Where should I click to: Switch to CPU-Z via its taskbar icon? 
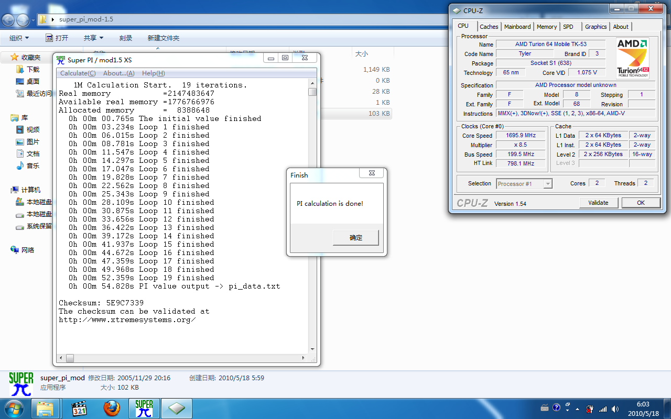tap(177, 409)
